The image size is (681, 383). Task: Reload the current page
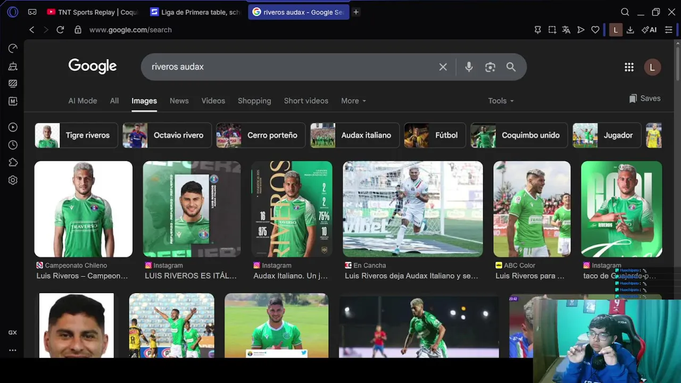click(60, 30)
